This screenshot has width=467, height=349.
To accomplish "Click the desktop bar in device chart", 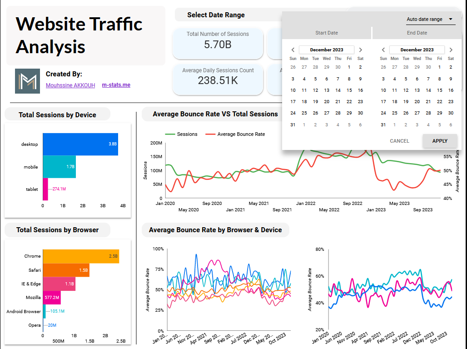I will tap(80, 145).
